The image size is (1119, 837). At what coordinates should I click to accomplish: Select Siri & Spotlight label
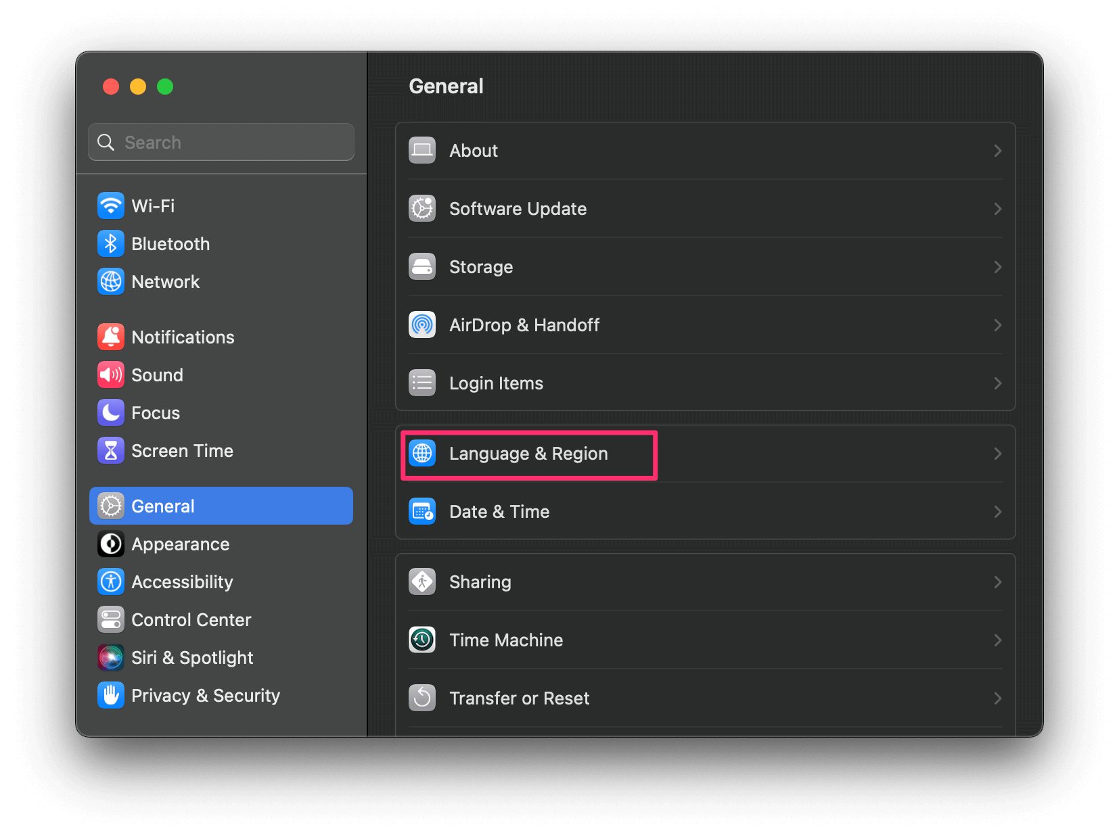pos(192,658)
